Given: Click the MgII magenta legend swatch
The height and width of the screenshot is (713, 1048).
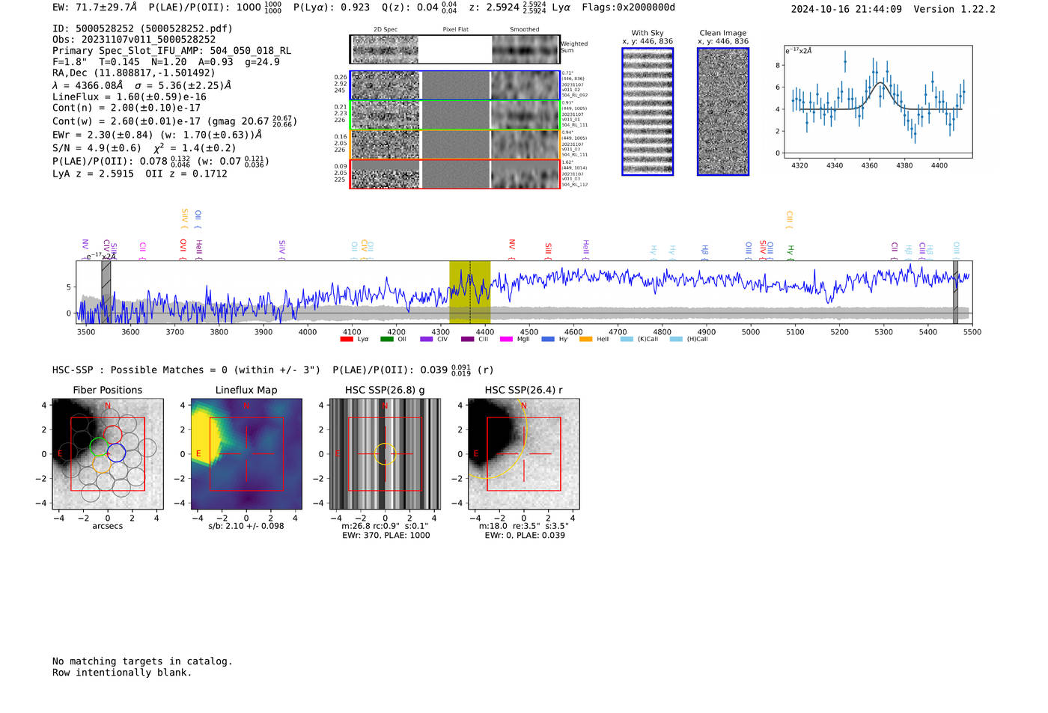Looking at the screenshot, I should click(x=506, y=339).
